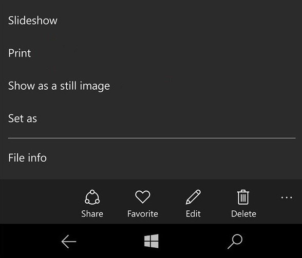Viewport: 302px width, 258px height.
Task: Tap the Edit text label
Action: click(x=193, y=214)
